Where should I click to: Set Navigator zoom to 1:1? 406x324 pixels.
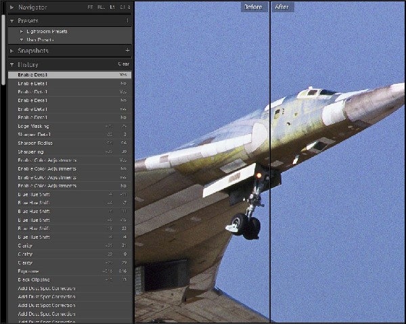[x=112, y=7]
